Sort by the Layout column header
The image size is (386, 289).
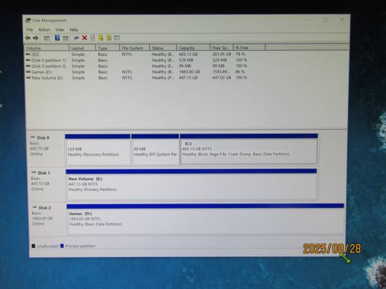tap(82, 48)
